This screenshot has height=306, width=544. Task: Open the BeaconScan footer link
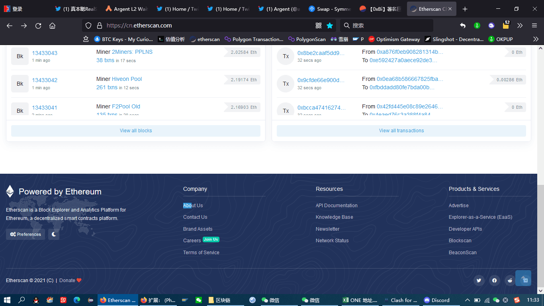coord(462,253)
